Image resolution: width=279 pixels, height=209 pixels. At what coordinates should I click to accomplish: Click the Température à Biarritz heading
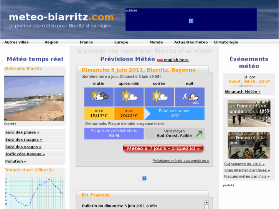[x=30, y=170]
